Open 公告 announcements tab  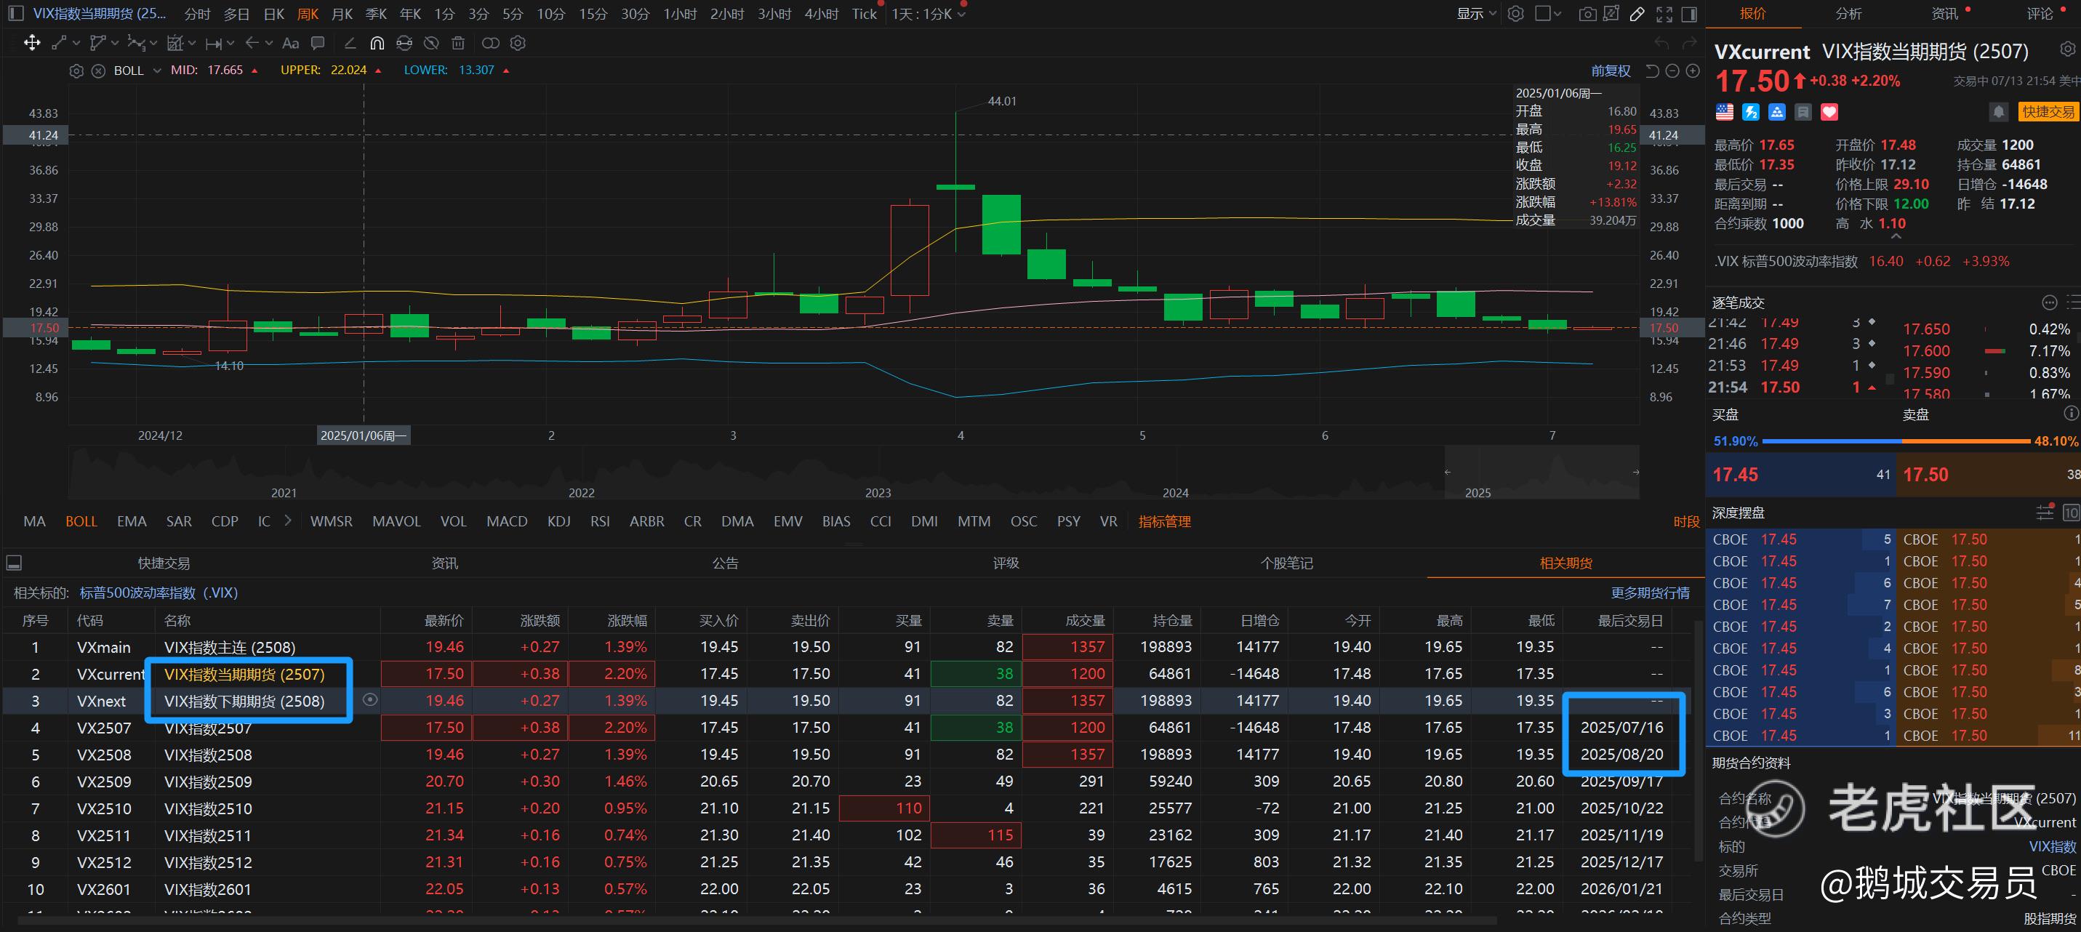point(726,563)
